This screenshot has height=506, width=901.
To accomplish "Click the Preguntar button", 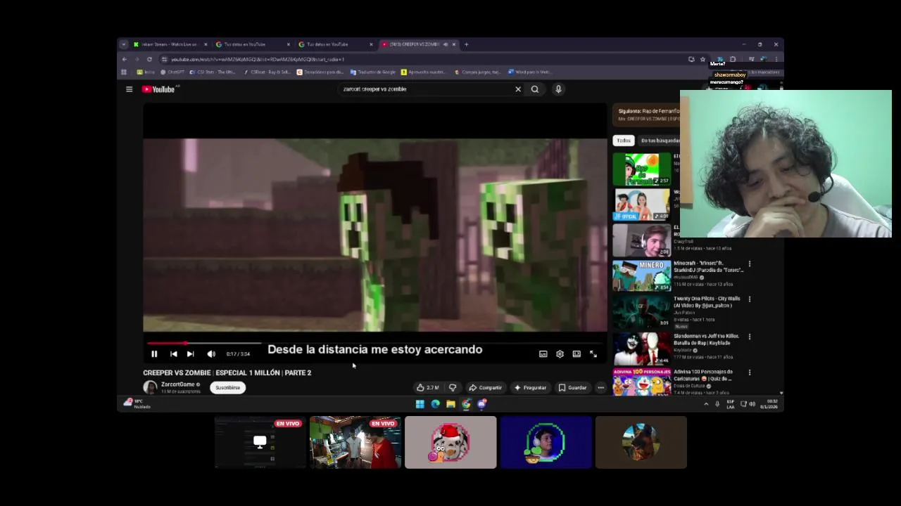I will (530, 387).
